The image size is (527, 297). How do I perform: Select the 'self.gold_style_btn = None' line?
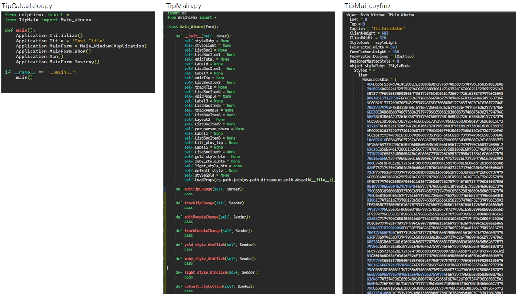coord(212,157)
